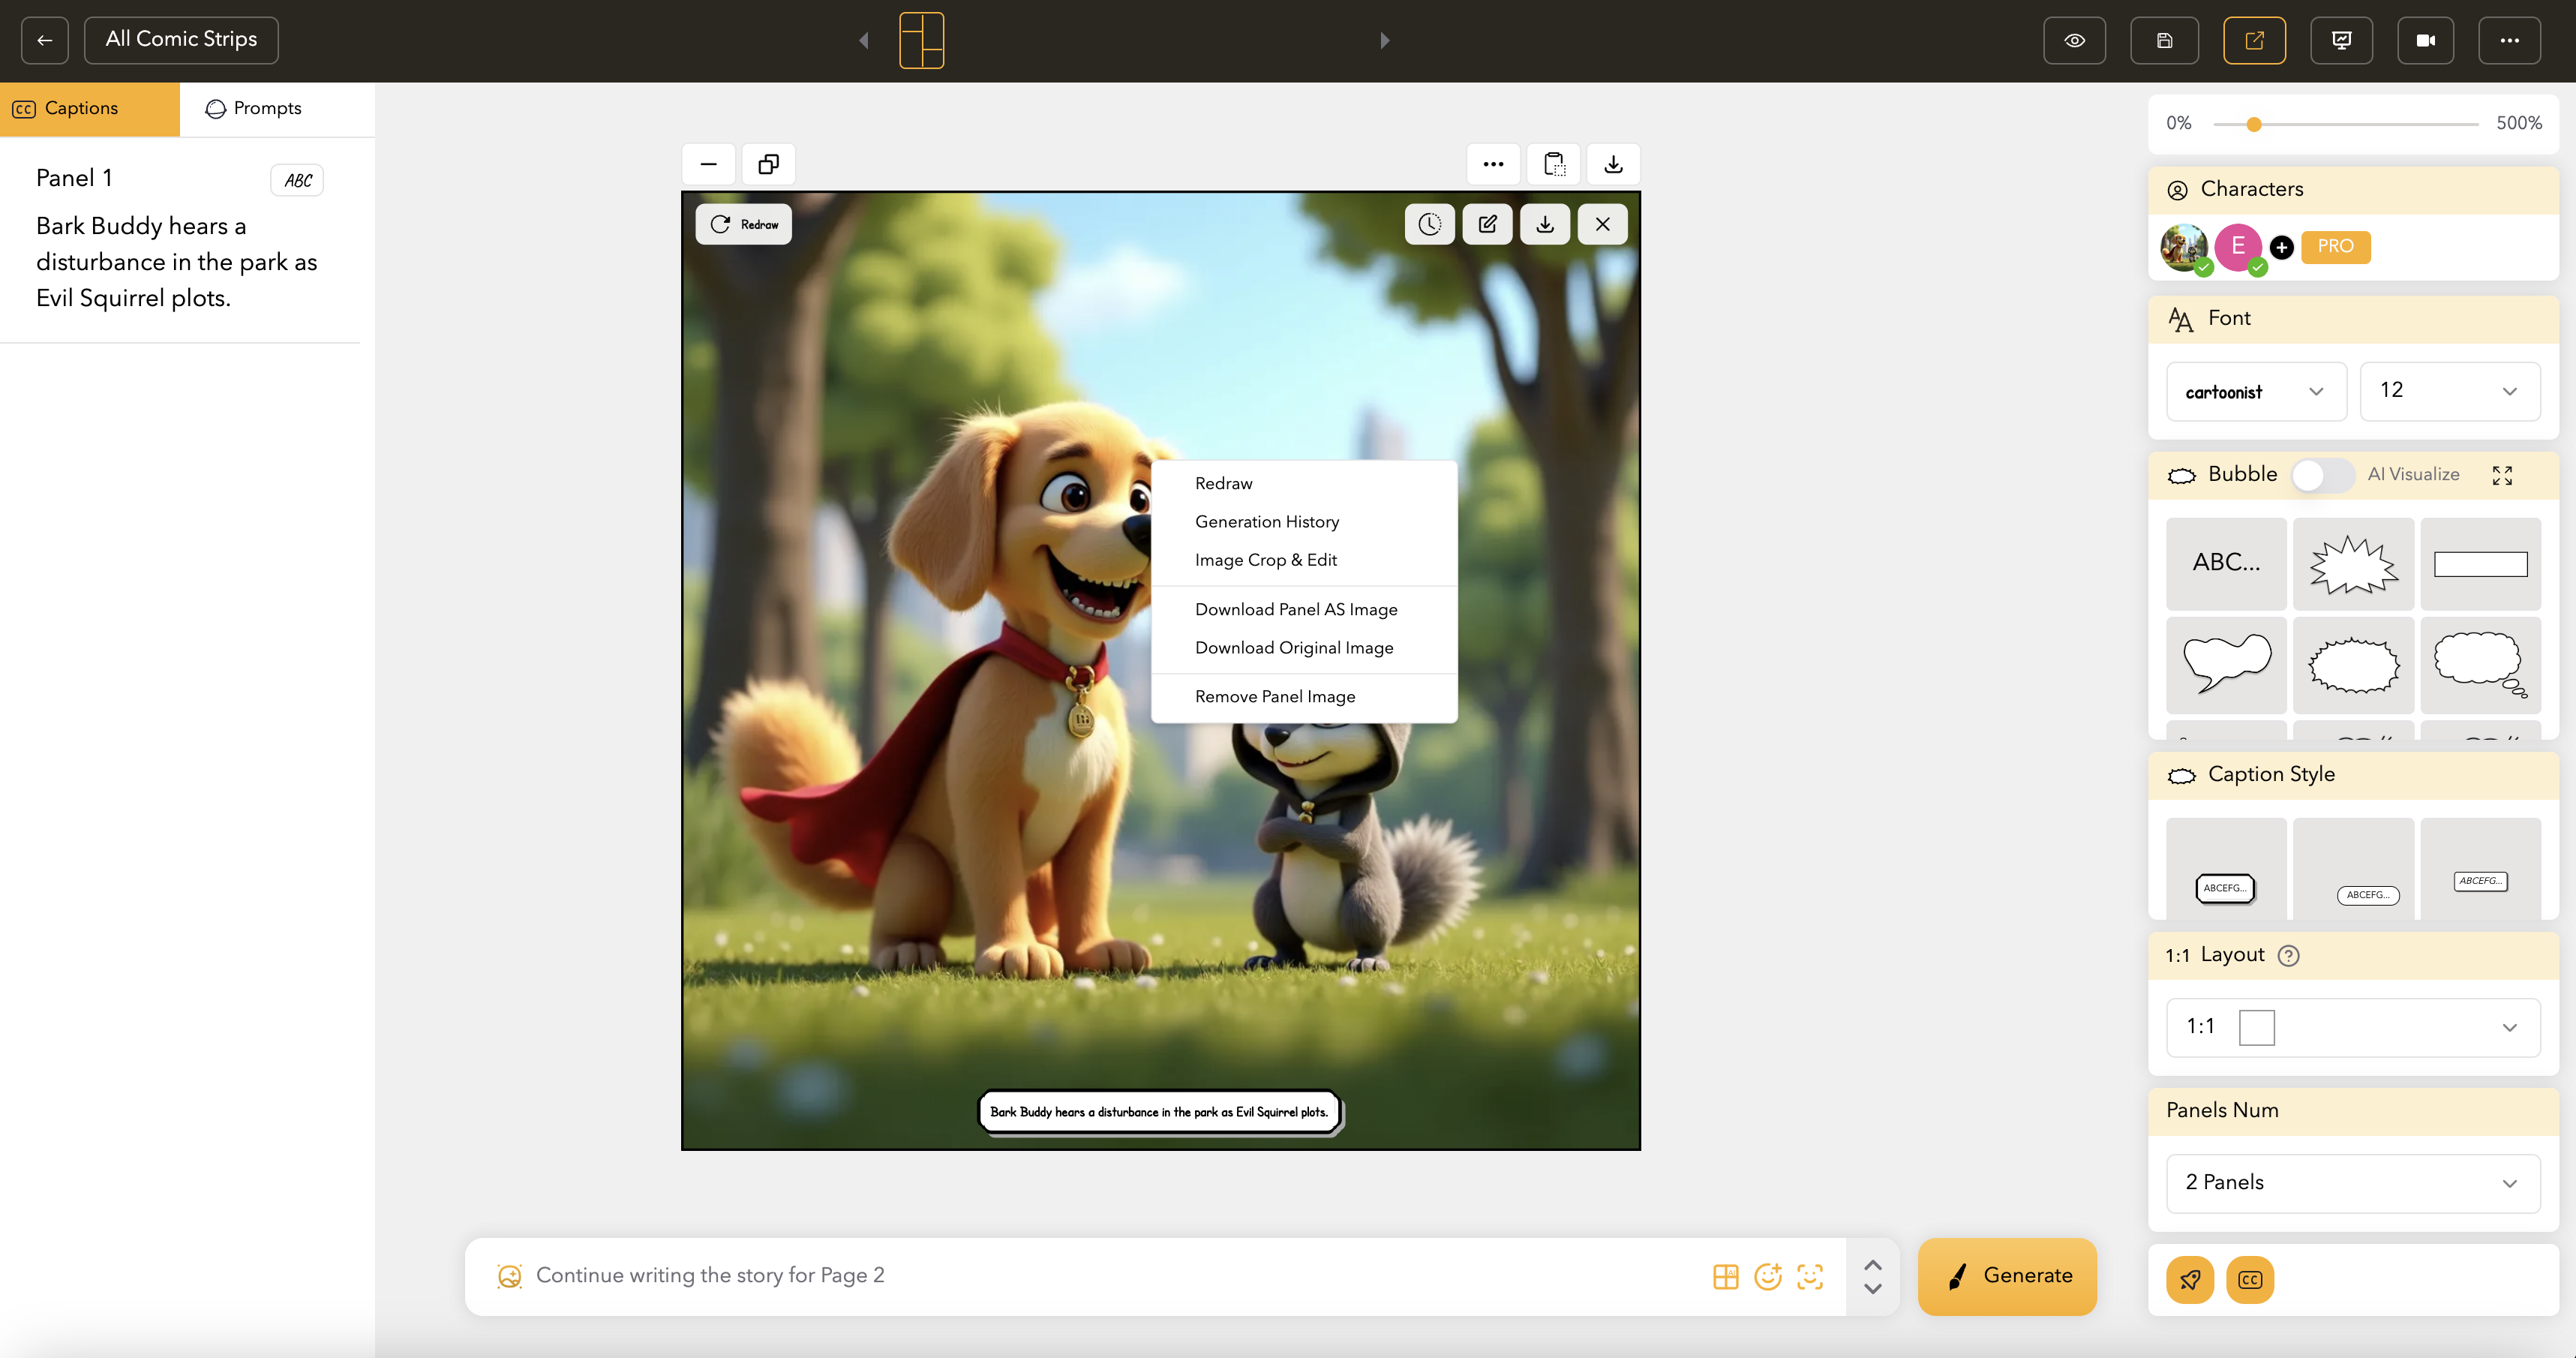
Task: Click the add character plus button
Action: pyautogui.click(x=2281, y=247)
